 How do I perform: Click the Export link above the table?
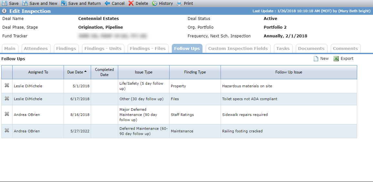(347, 59)
